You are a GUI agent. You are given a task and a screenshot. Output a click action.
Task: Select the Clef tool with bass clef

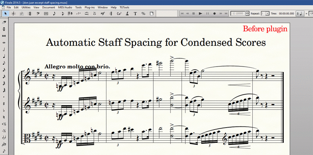(x=38, y=13)
